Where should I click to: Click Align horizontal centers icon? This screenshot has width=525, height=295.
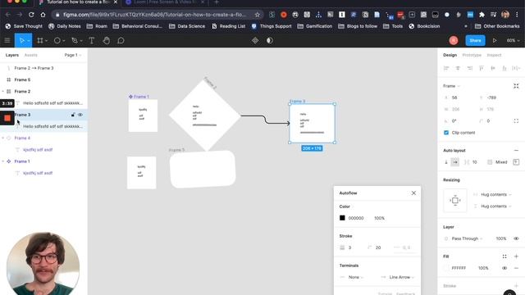pos(458,68)
